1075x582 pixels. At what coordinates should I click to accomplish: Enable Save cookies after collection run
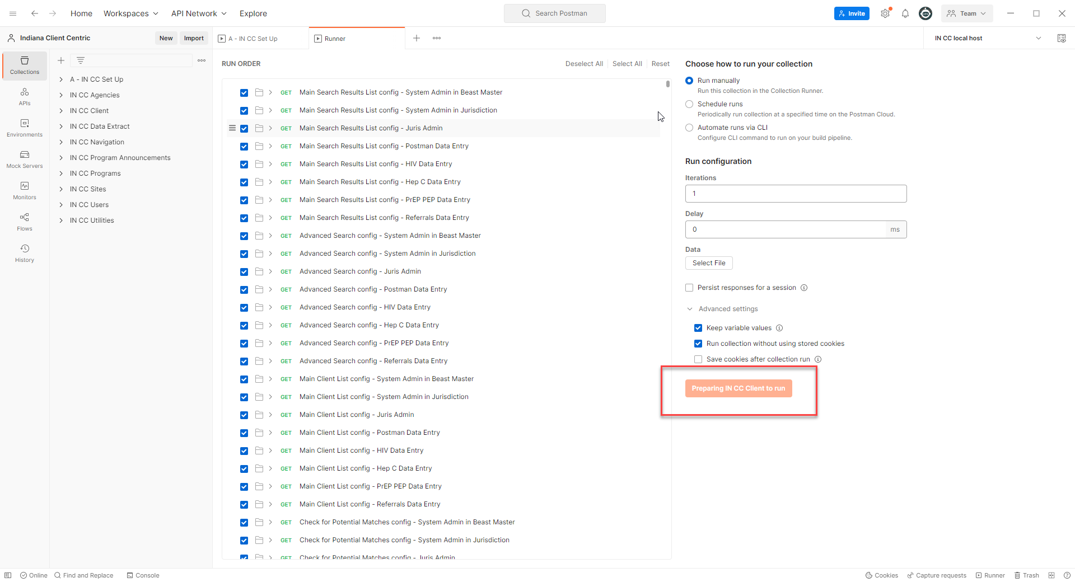[698, 359]
